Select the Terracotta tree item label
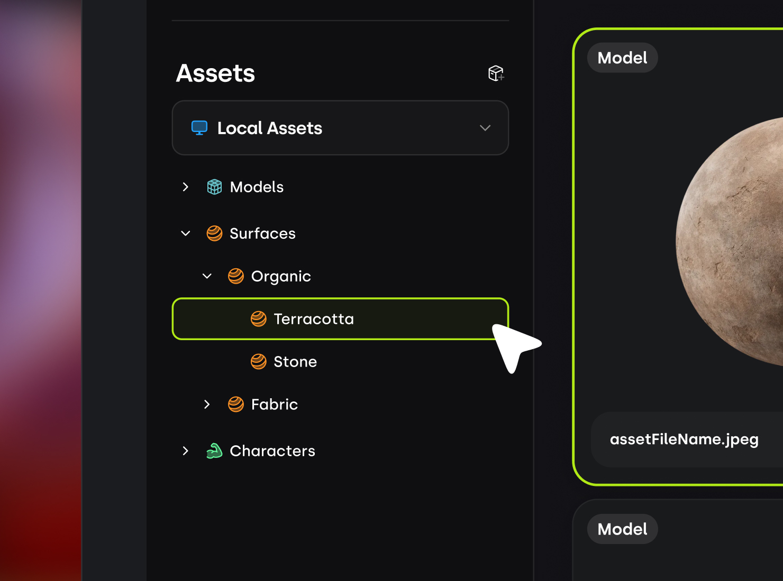Viewport: 783px width, 581px height. [x=314, y=319]
